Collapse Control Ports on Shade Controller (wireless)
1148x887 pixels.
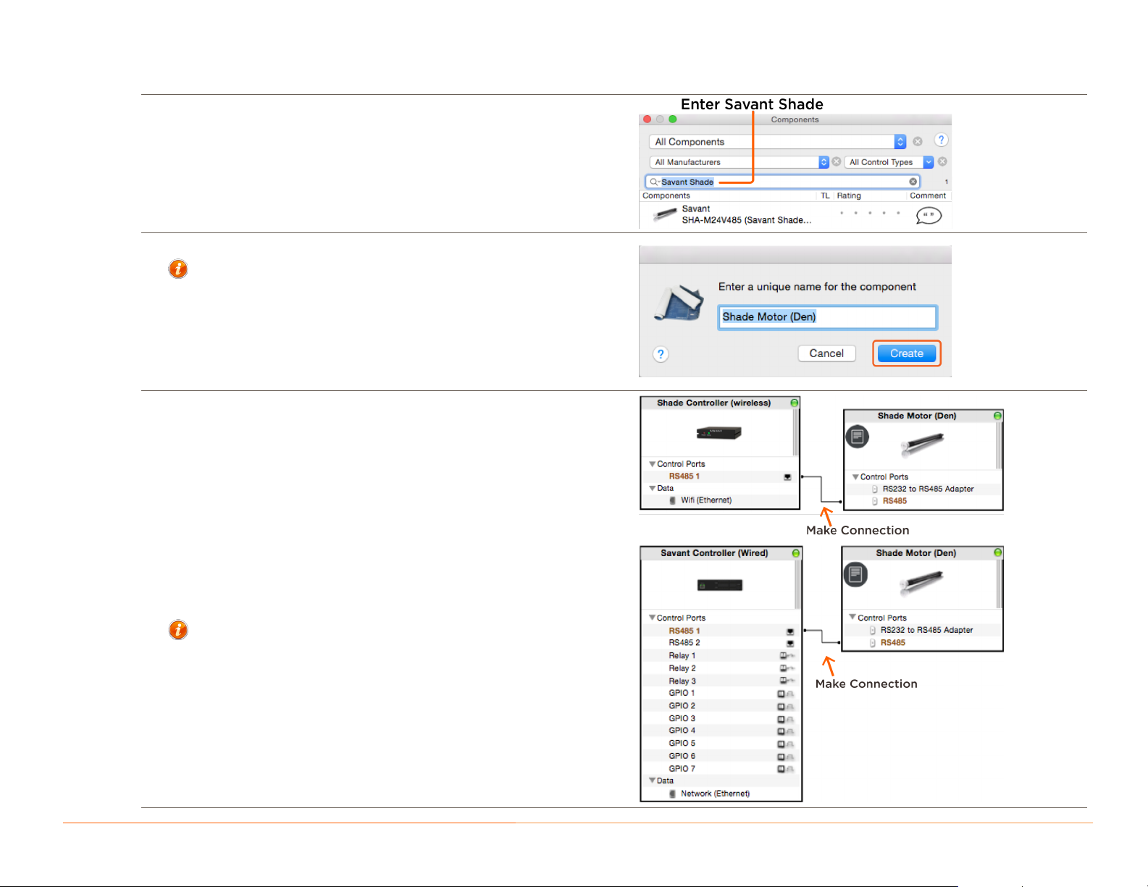[x=653, y=464]
